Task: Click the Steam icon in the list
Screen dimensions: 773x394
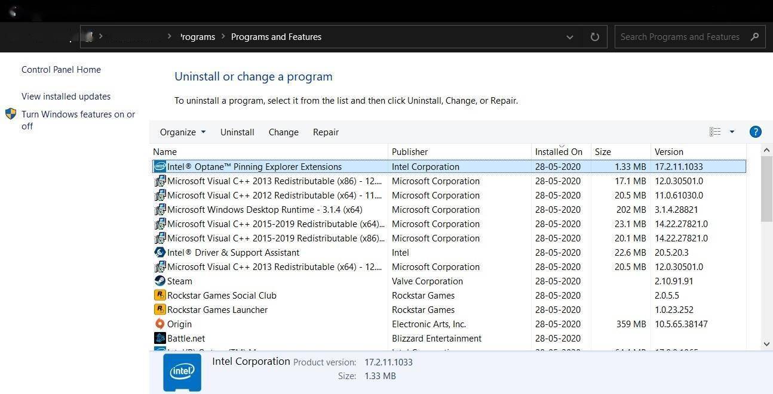Action: pos(159,281)
